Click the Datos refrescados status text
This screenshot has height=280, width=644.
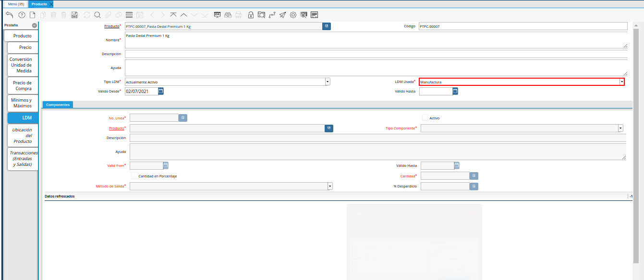coord(60,196)
